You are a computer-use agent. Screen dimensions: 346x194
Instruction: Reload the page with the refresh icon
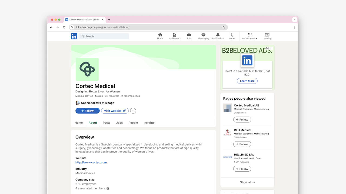click(x=64, y=27)
